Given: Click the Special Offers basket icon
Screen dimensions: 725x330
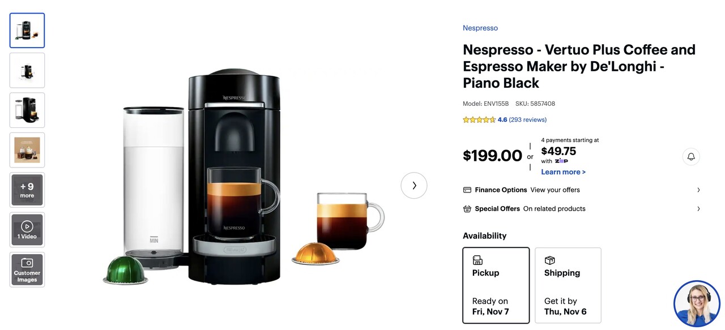Looking at the screenshot, I should 467,209.
